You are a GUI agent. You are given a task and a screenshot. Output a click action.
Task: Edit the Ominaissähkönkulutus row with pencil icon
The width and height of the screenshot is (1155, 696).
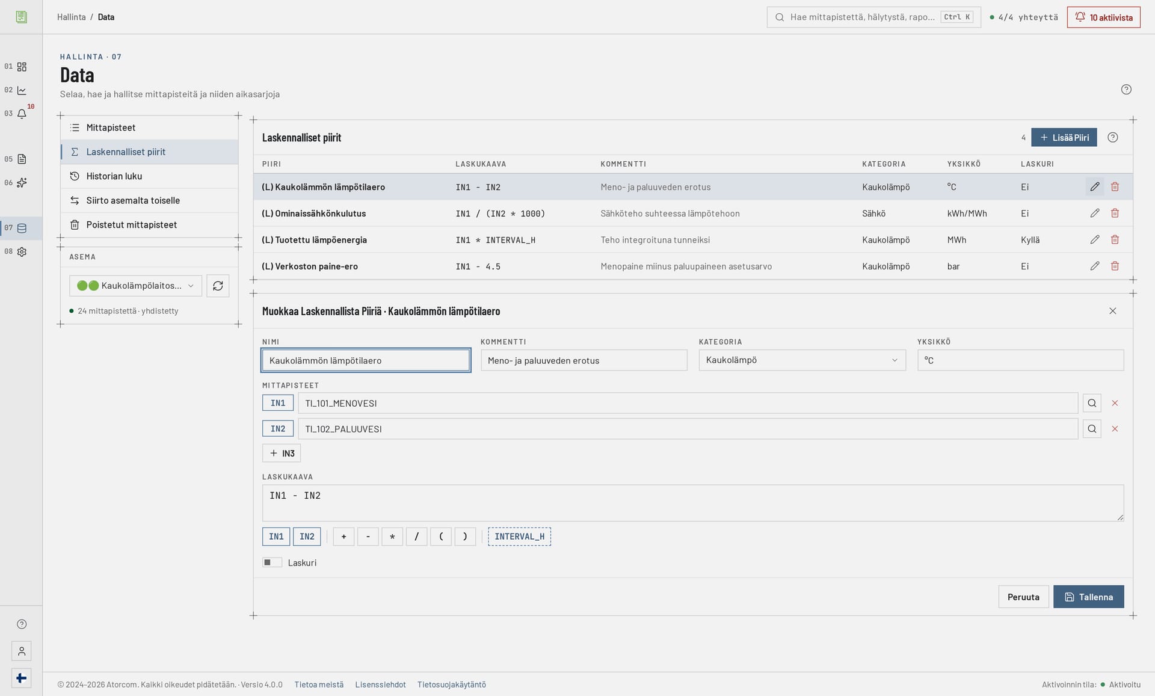click(x=1094, y=214)
